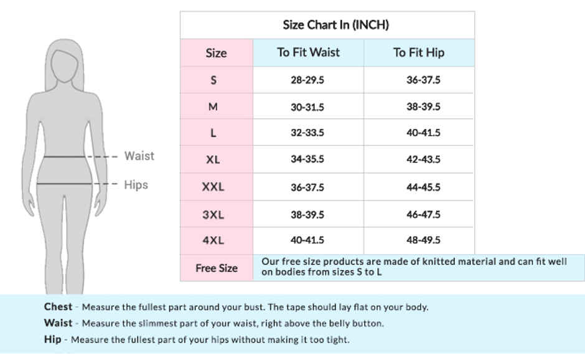Click the bold 'Chest' measuring instruction heading
Viewport: 585px width, 363px height.
58,306
